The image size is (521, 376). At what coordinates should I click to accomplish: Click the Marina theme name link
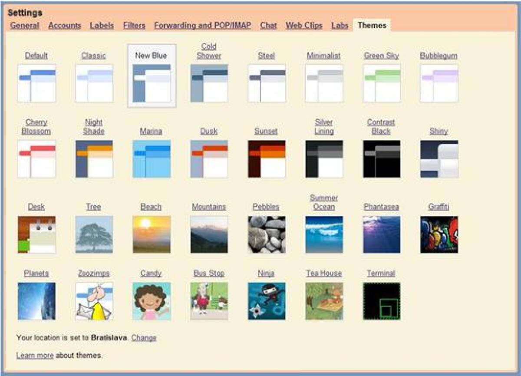coord(151,131)
